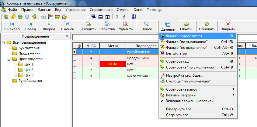Click the blue info 'i' icon
Screen dimensions: 257x127
[x=124, y=17]
